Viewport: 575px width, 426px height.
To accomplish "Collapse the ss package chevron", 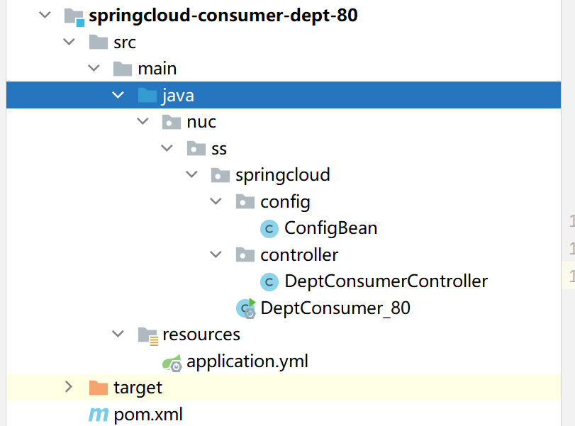I will click(x=167, y=148).
